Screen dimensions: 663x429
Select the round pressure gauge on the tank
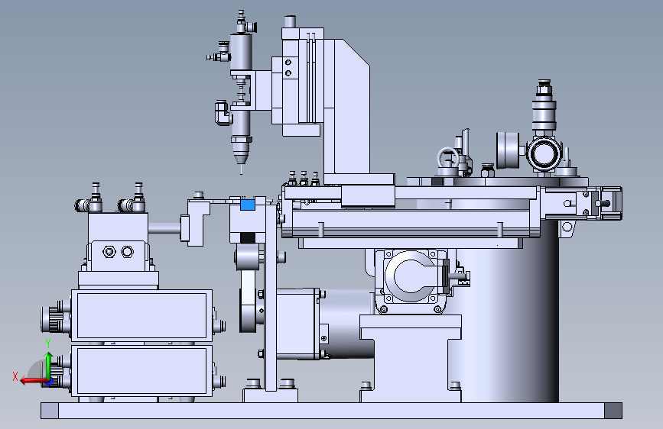point(509,150)
